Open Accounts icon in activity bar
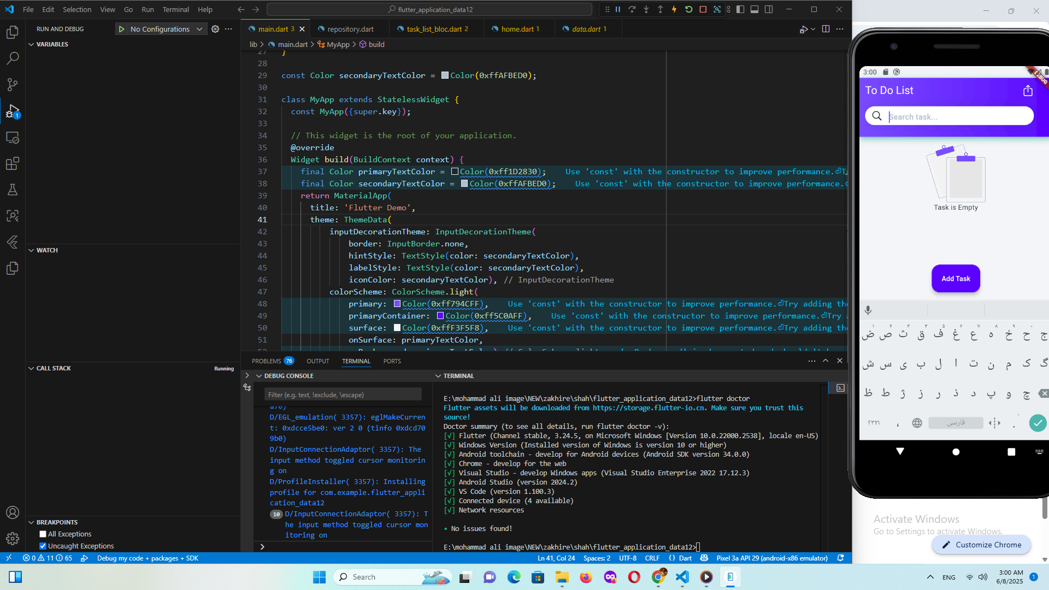1049x590 pixels. pos(12,512)
